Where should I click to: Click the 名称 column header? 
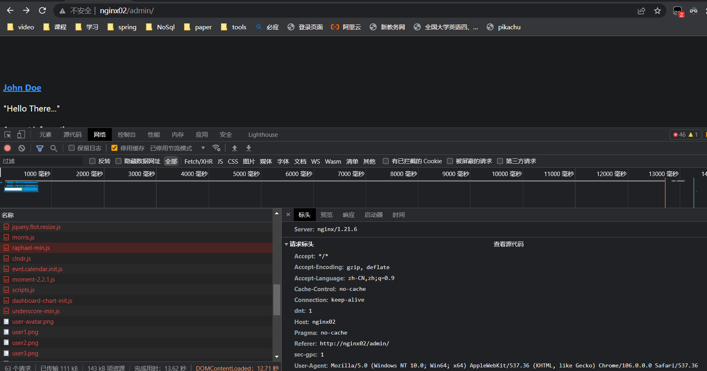[x=136, y=215]
